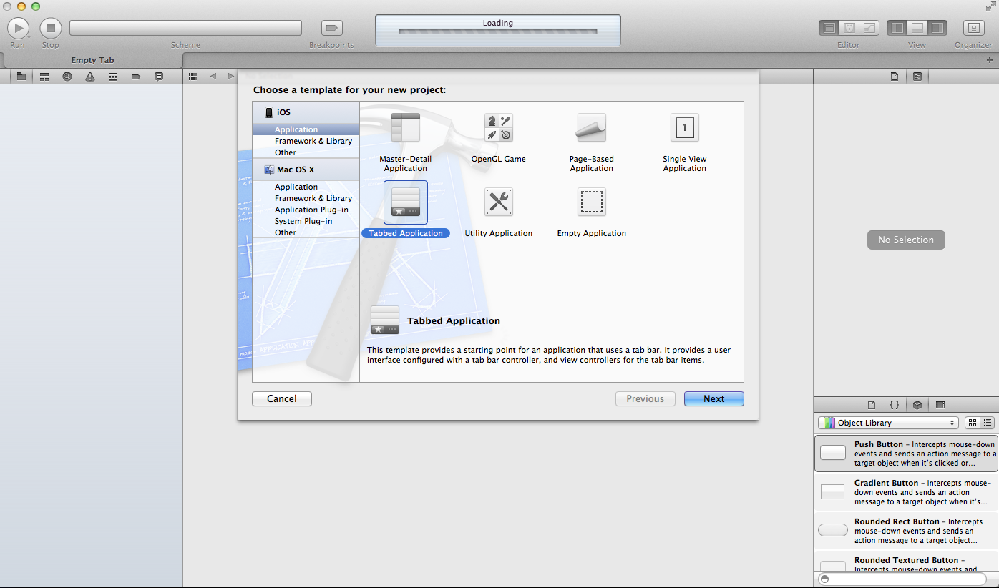The image size is (999, 588).
Task: Switch library to list view
Action: pos(988,423)
